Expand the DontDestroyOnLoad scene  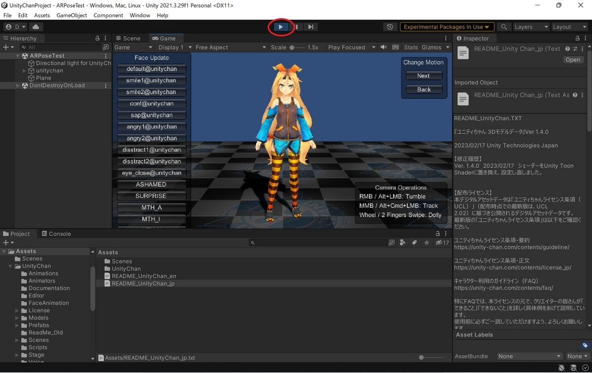18,85
